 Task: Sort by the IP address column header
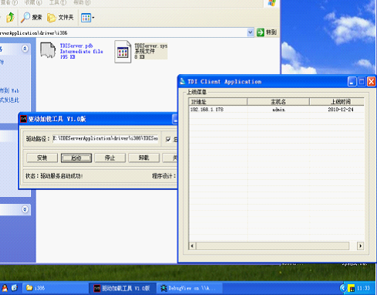(217, 102)
